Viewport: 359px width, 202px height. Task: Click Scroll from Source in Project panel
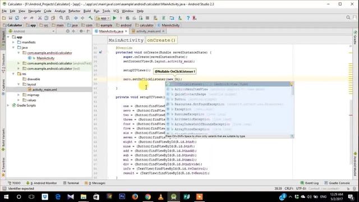(68, 31)
